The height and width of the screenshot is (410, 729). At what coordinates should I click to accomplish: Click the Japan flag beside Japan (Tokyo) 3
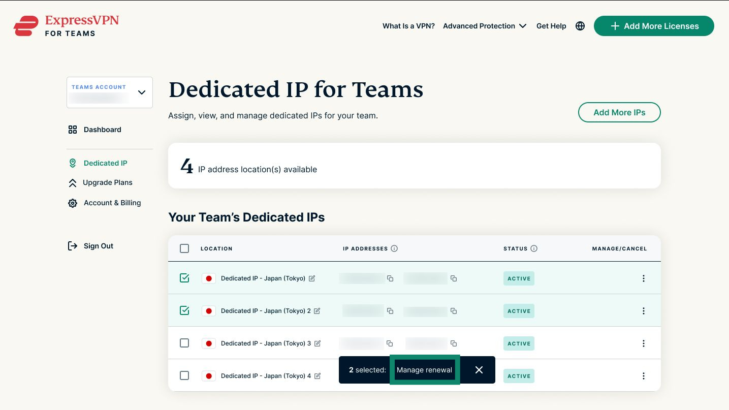click(x=209, y=343)
